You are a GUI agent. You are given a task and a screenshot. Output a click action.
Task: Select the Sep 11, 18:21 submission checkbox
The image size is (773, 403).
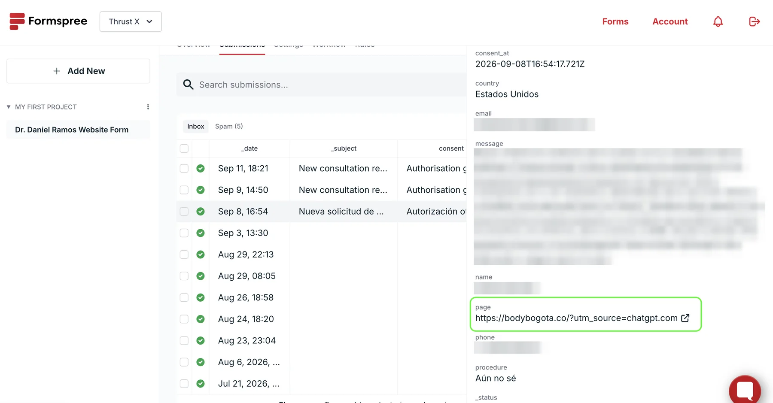(184, 168)
